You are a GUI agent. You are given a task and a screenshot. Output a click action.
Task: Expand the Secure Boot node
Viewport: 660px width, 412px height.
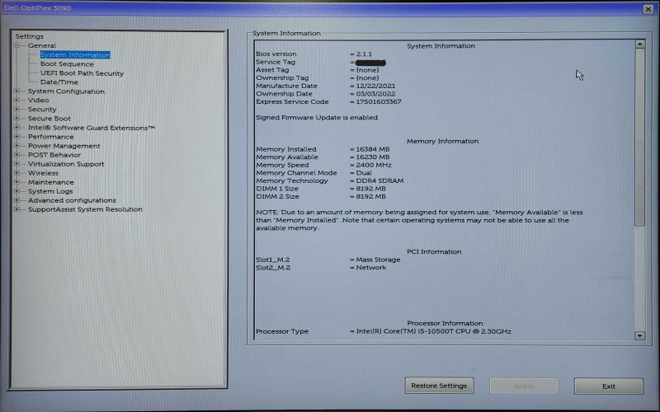(16, 118)
